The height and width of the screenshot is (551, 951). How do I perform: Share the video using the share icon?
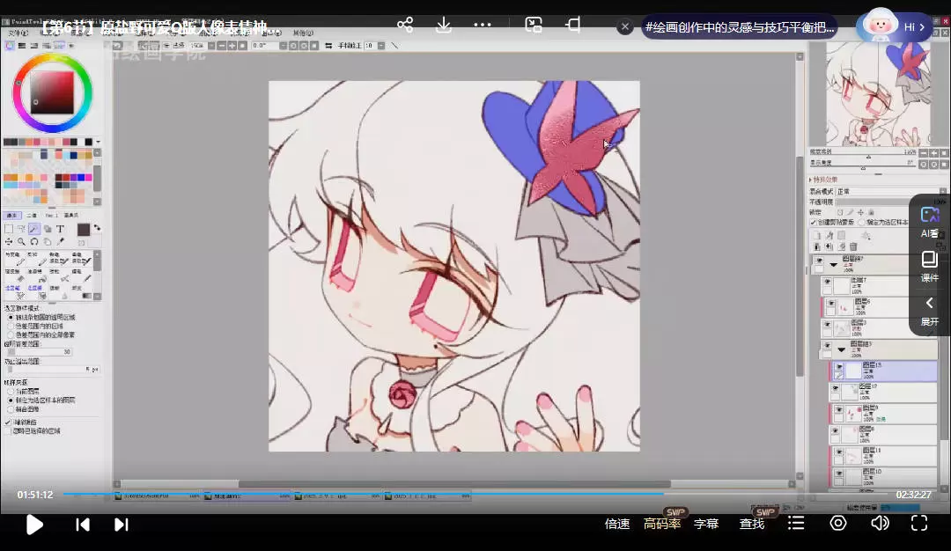[x=404, y=25]
